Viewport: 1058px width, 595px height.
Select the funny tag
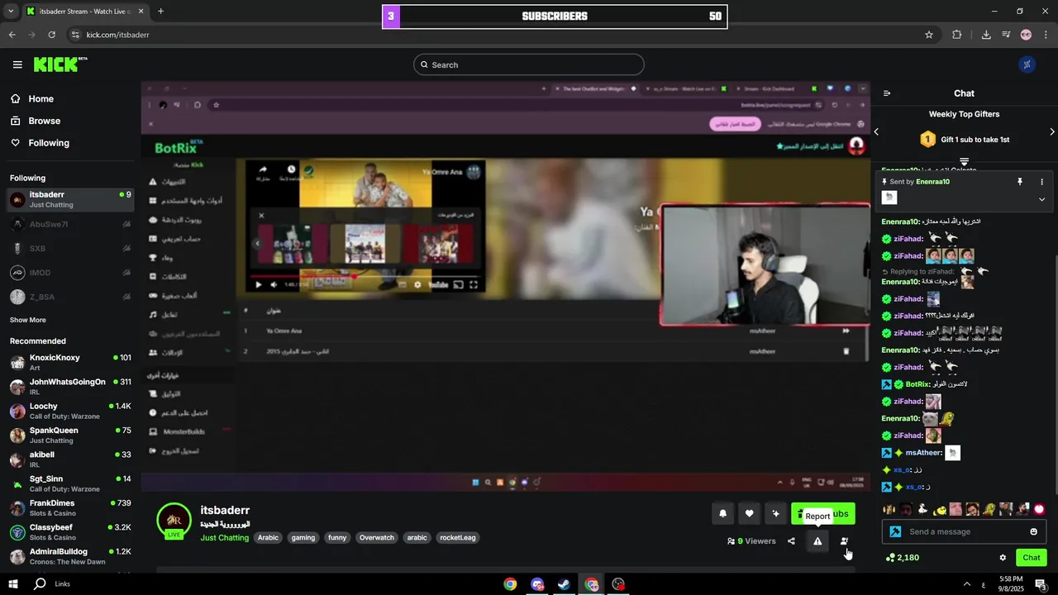click(x=337, y=538)
